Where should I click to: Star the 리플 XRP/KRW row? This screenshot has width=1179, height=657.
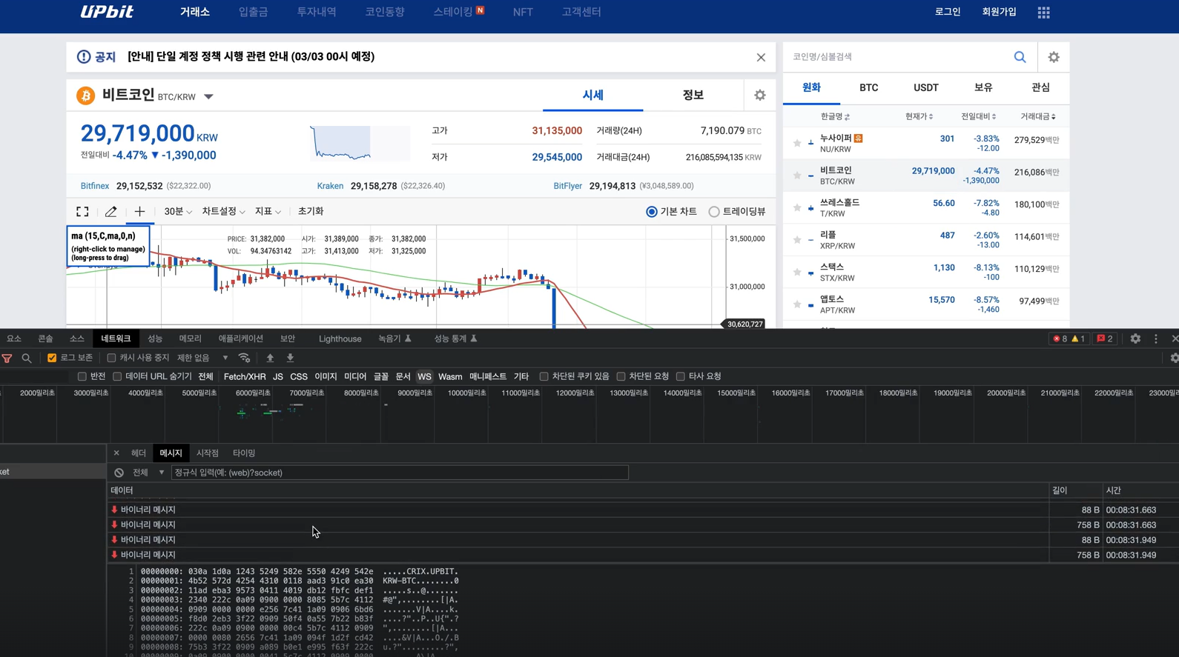(797, 239)
